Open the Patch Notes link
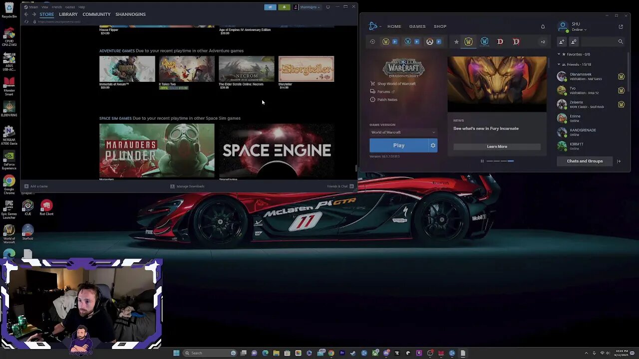639x359 pixels. pyautogui.click(x=384, y=100)
